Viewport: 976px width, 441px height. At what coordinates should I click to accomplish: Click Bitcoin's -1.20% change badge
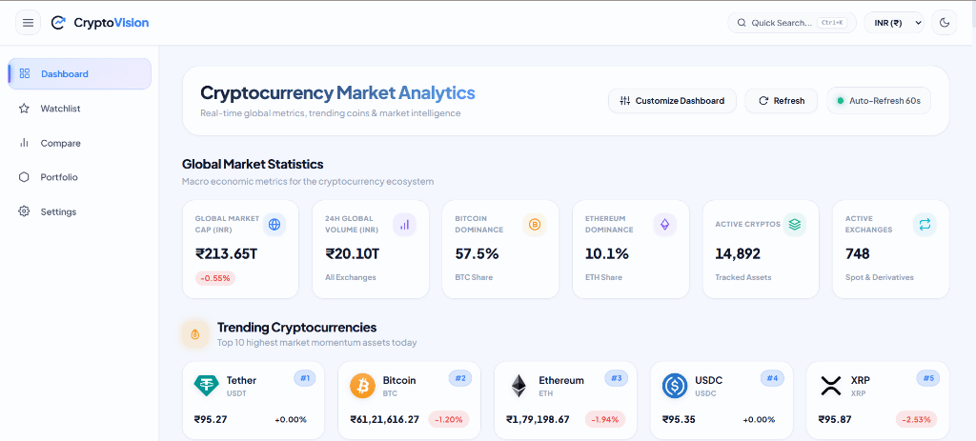pyautogui.click(x=449, y=419)
